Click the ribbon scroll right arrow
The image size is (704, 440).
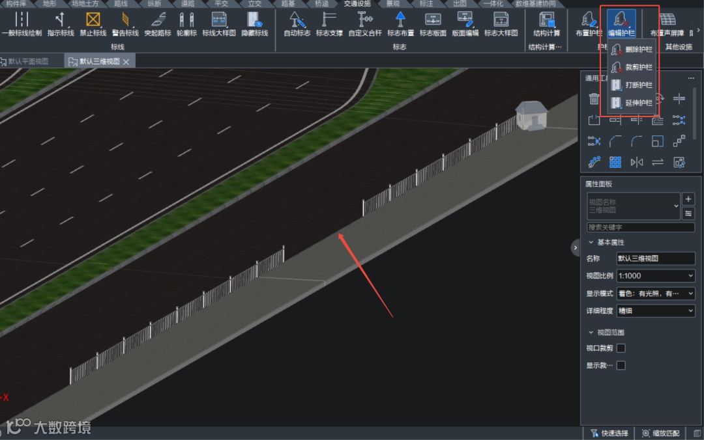click(698, 31)
